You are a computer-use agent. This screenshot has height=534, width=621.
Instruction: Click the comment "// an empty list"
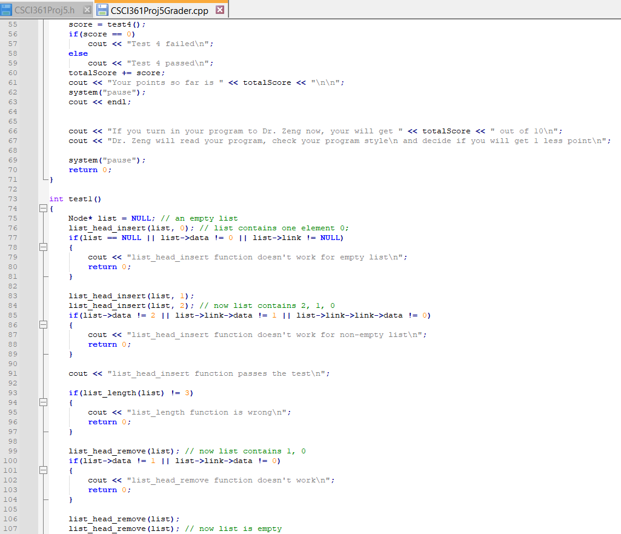[x=199, y=218]
